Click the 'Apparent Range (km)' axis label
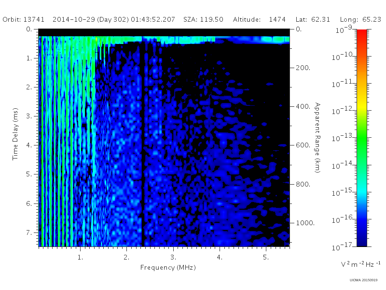Image resolution: width=386 pixels, height=290 pixels. 317,138
